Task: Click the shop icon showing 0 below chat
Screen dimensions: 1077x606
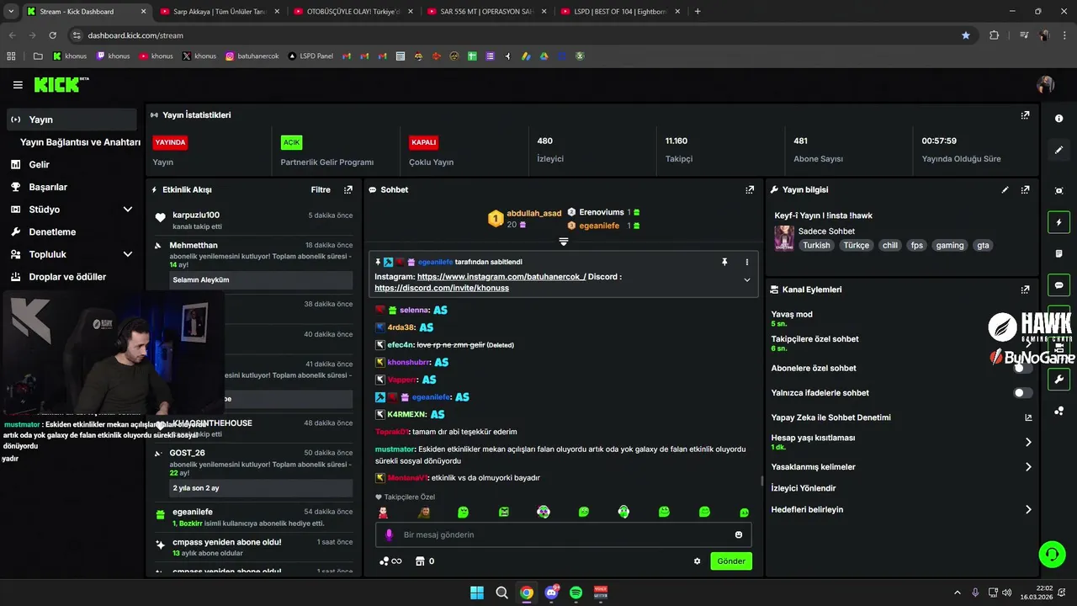Action: (420, 561)
